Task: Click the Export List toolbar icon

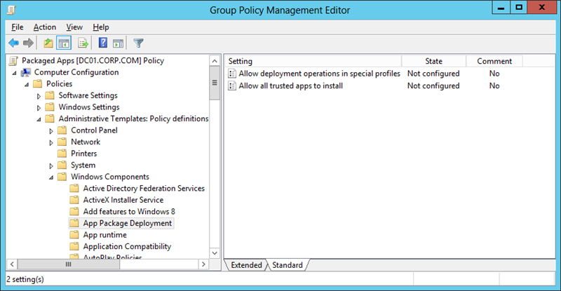Action: [x=83, y=43]
